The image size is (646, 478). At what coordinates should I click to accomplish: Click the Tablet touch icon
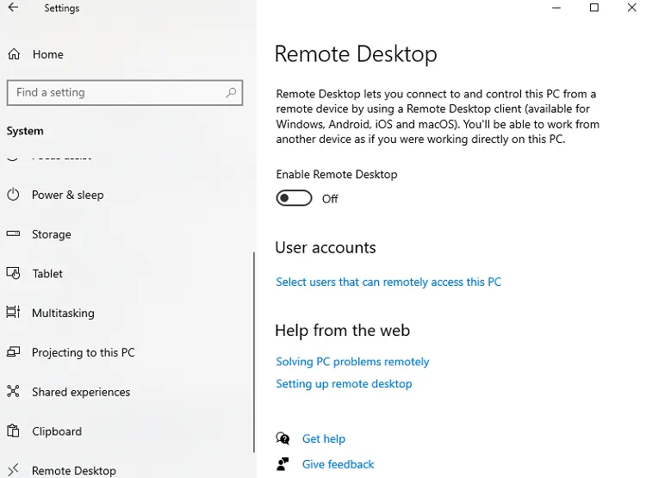tap(13, 273)
